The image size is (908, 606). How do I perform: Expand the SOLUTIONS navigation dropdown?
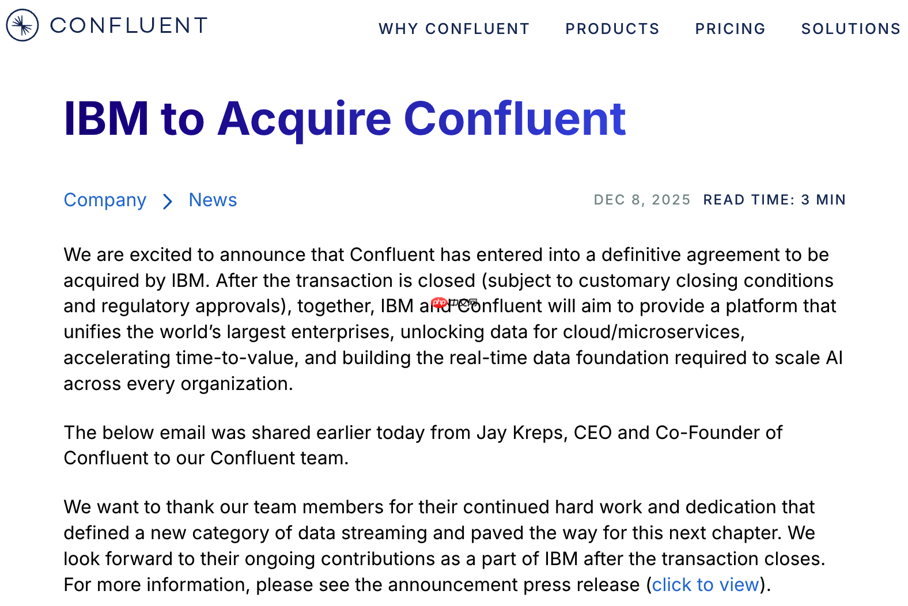click(x=850, y=29)
